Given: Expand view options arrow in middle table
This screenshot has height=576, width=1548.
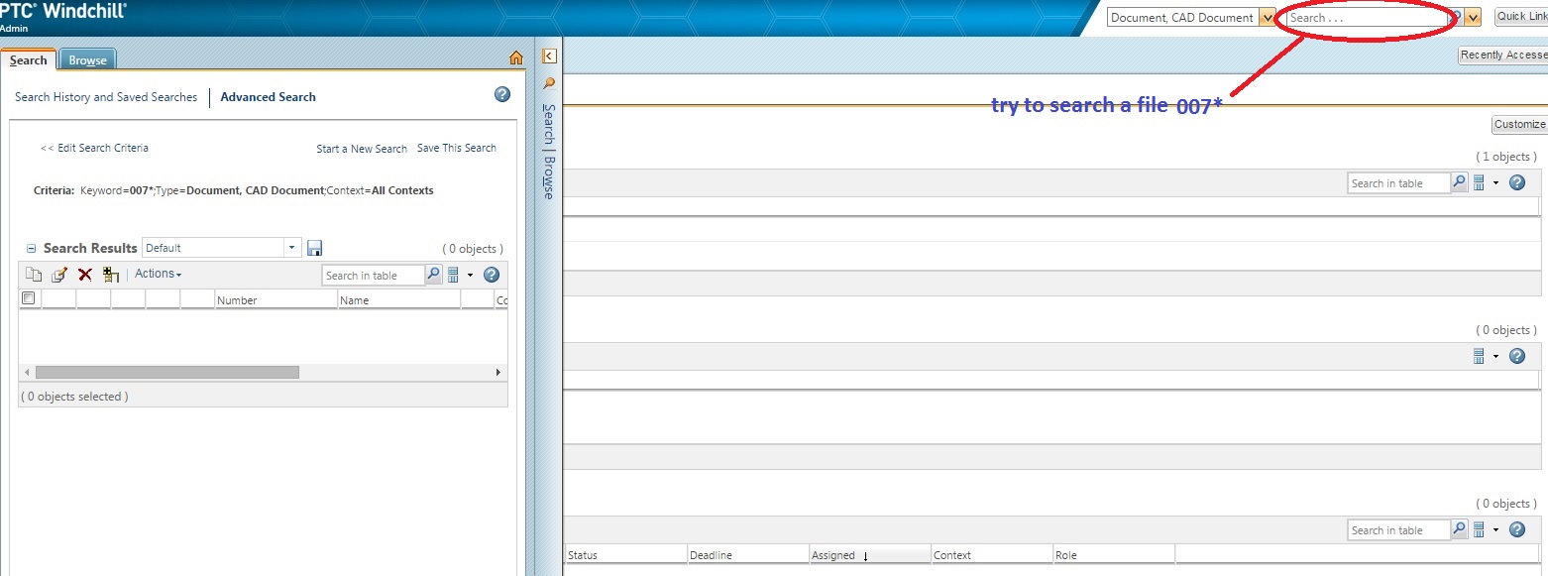Looking at the screenshot, I should [x=1495, y=356].
